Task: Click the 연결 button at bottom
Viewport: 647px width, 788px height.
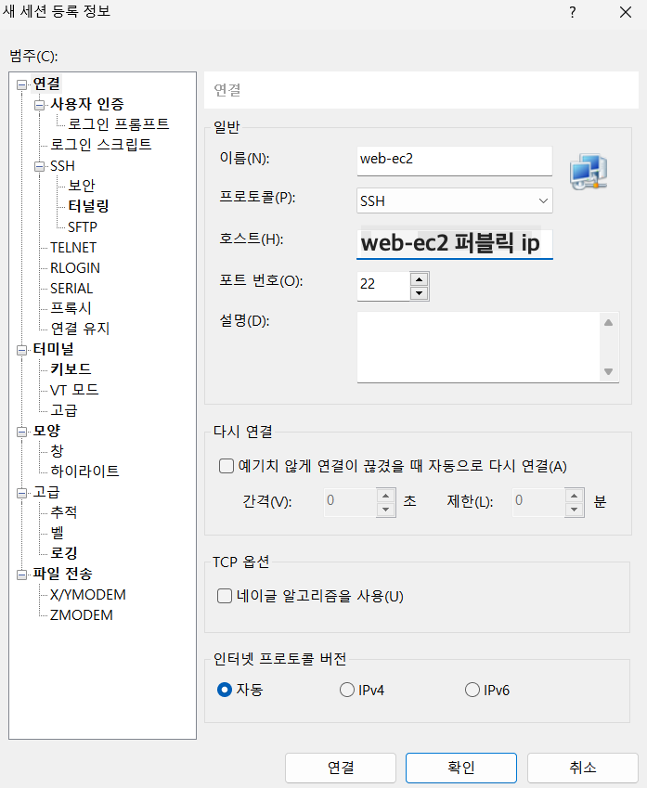Action: click(341, 768)
